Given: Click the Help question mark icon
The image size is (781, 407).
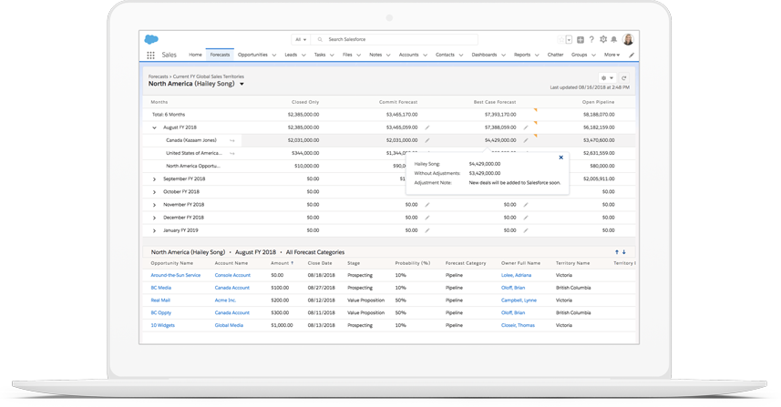Looking at the screenshot, I should (x=591, y=40).
